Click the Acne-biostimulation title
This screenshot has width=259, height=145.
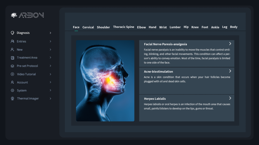click(158, 71)
